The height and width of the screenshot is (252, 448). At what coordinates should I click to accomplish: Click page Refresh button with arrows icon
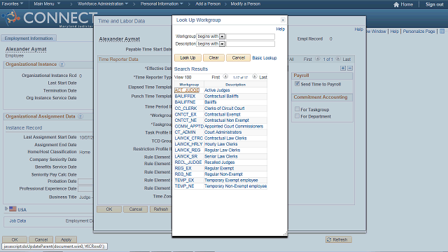coord(339,239)
